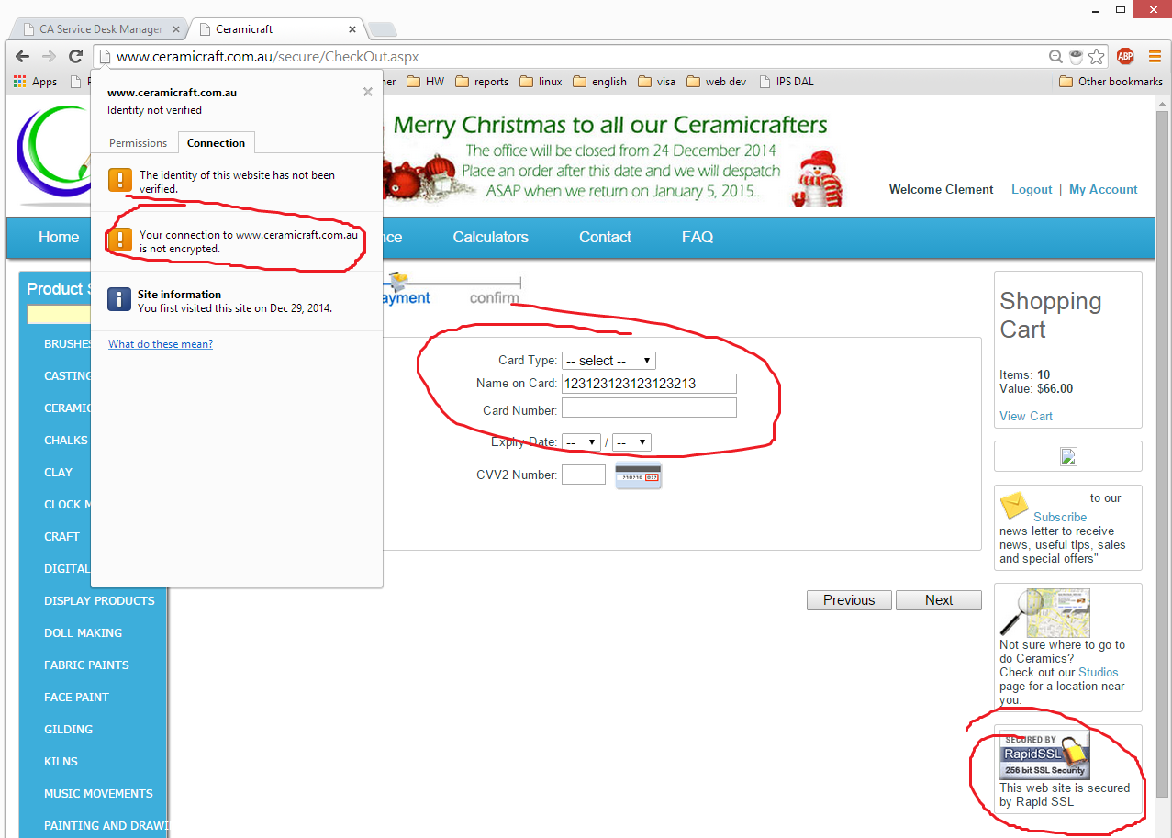Click the connection not encrypted warning icon
This screenshot has height=838, width=1172.
point(119,240)
